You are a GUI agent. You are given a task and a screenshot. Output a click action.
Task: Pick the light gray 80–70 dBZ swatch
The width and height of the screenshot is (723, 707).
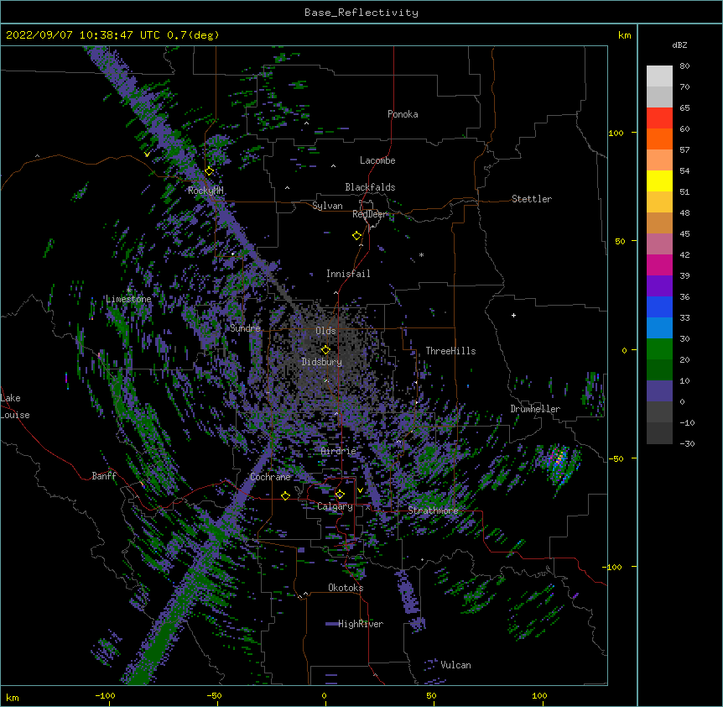(659, 76)
